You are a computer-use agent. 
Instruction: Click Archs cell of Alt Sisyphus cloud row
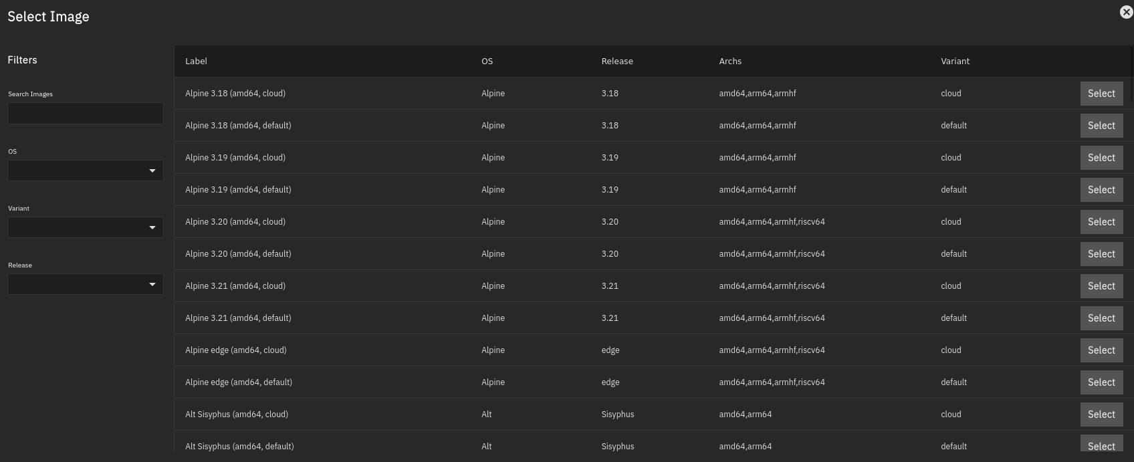coord(746,415)
